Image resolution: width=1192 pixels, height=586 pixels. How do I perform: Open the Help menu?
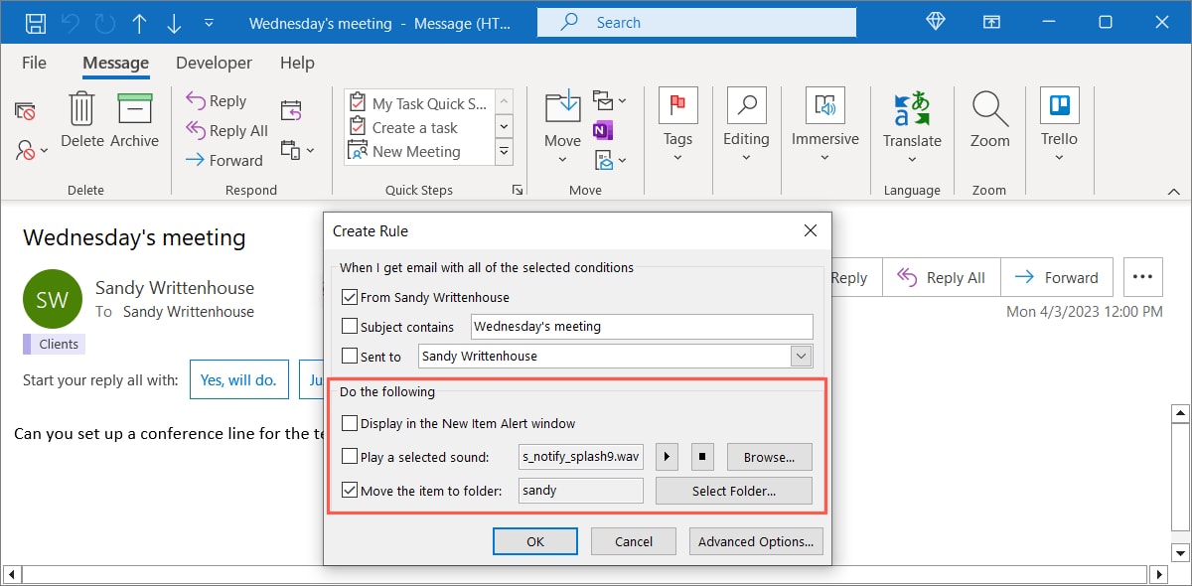coord(296,63)
